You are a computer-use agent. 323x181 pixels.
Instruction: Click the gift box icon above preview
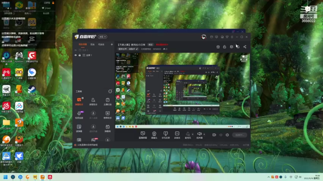[218, 47]
